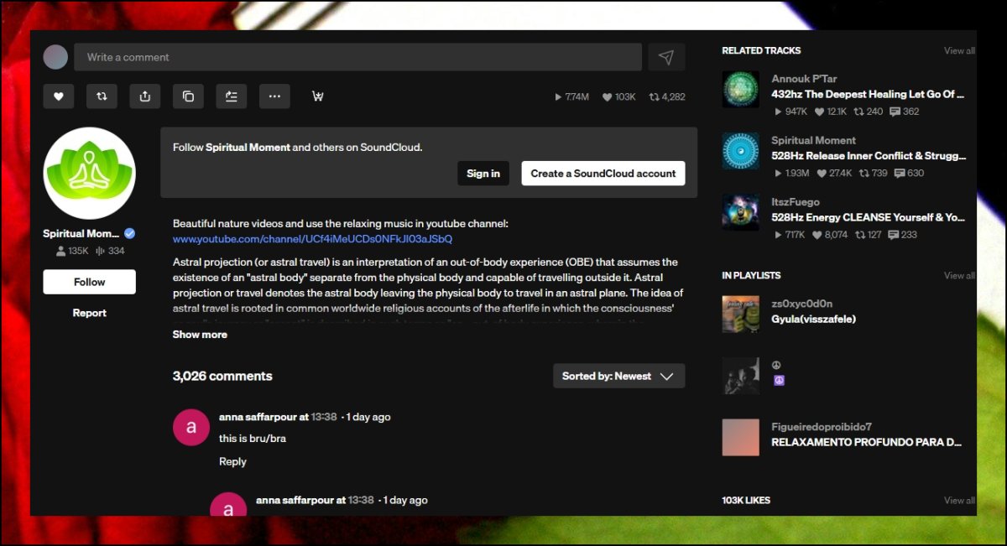Click the verified badge next to Spiritual Mom...
Viewport: 1007px width, 546px height.
point(130,234)
